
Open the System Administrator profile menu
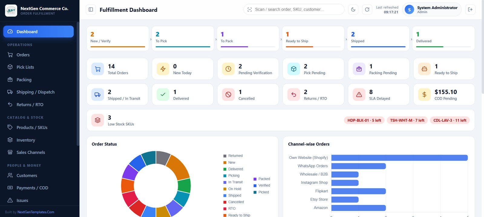click(x=432, y=10)
